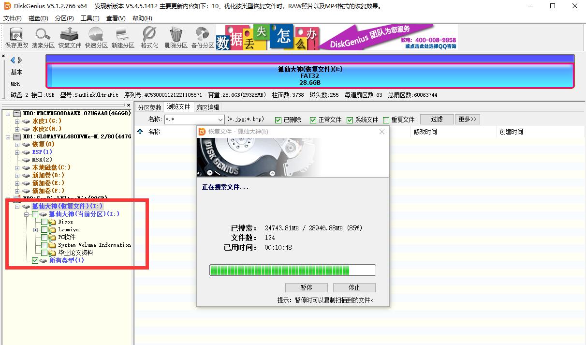
Task: Check the 毕业论文资料 folder checkbox
Action: 44,253
